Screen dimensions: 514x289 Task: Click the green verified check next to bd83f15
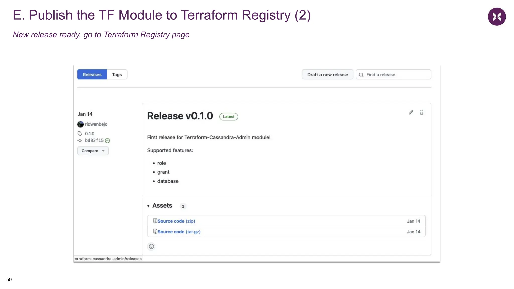(107, 141)
